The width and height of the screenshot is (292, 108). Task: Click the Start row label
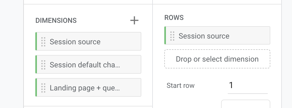coord(181,85)
